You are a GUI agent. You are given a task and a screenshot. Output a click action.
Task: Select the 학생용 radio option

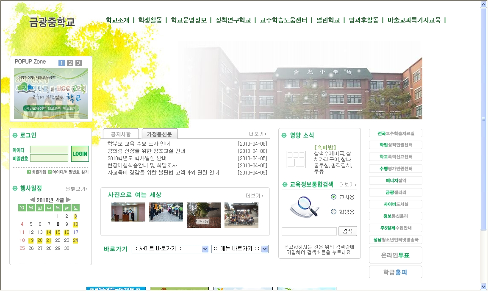pyautogui.click(x=333, y=212)
